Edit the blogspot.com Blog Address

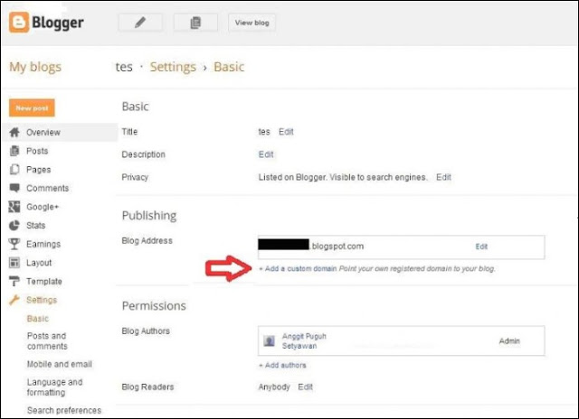[x=481, y=247]
